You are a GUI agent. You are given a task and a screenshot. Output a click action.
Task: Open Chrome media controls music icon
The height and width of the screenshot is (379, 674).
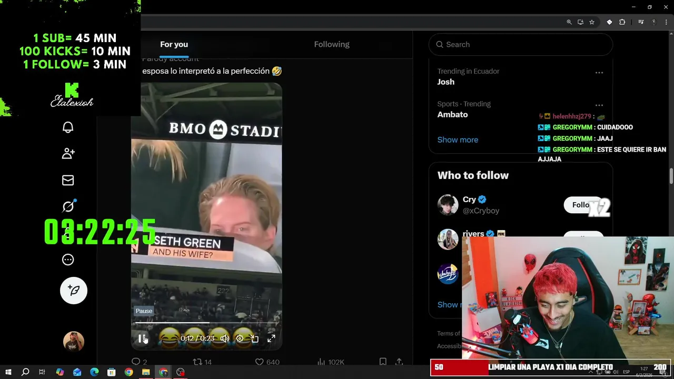pos(641,22)
